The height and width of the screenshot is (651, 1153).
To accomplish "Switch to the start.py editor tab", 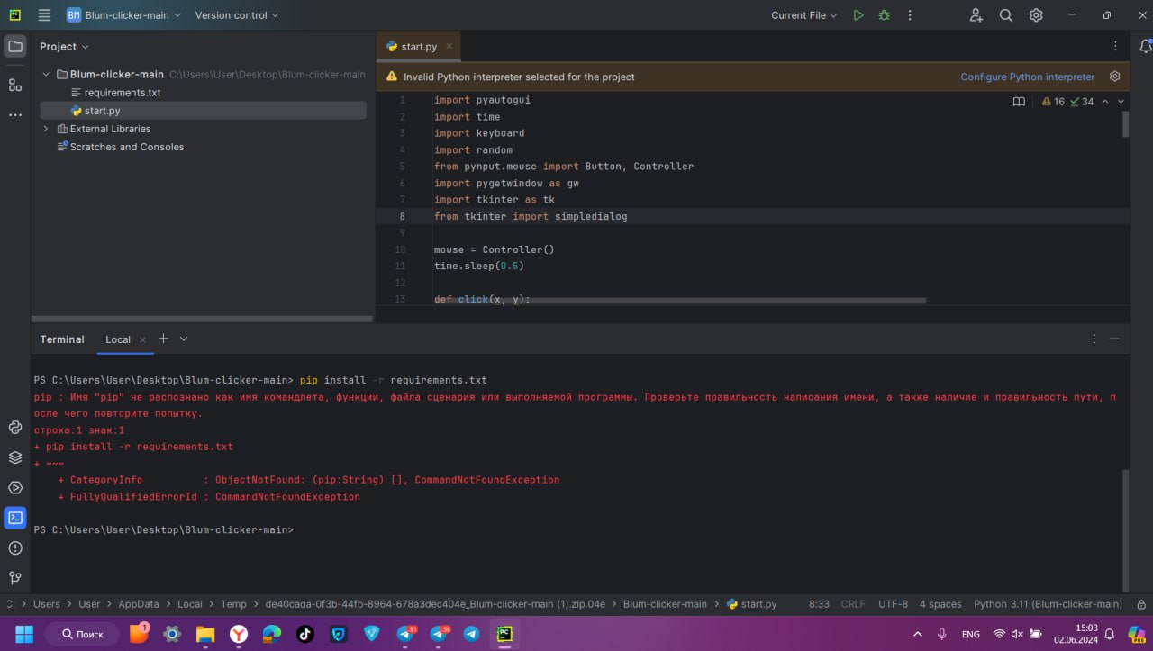I will tap(419, 46).
